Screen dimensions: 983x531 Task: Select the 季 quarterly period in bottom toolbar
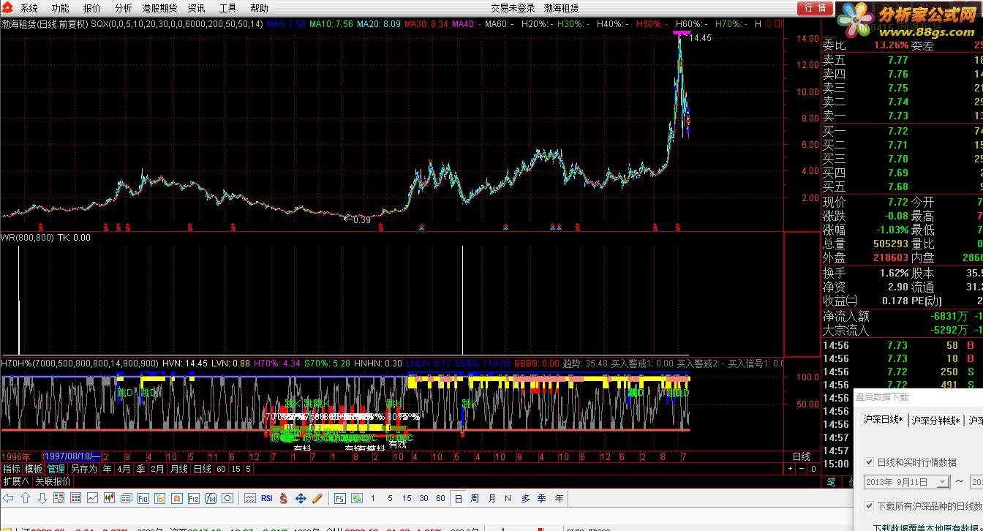(x=542, y=498)
